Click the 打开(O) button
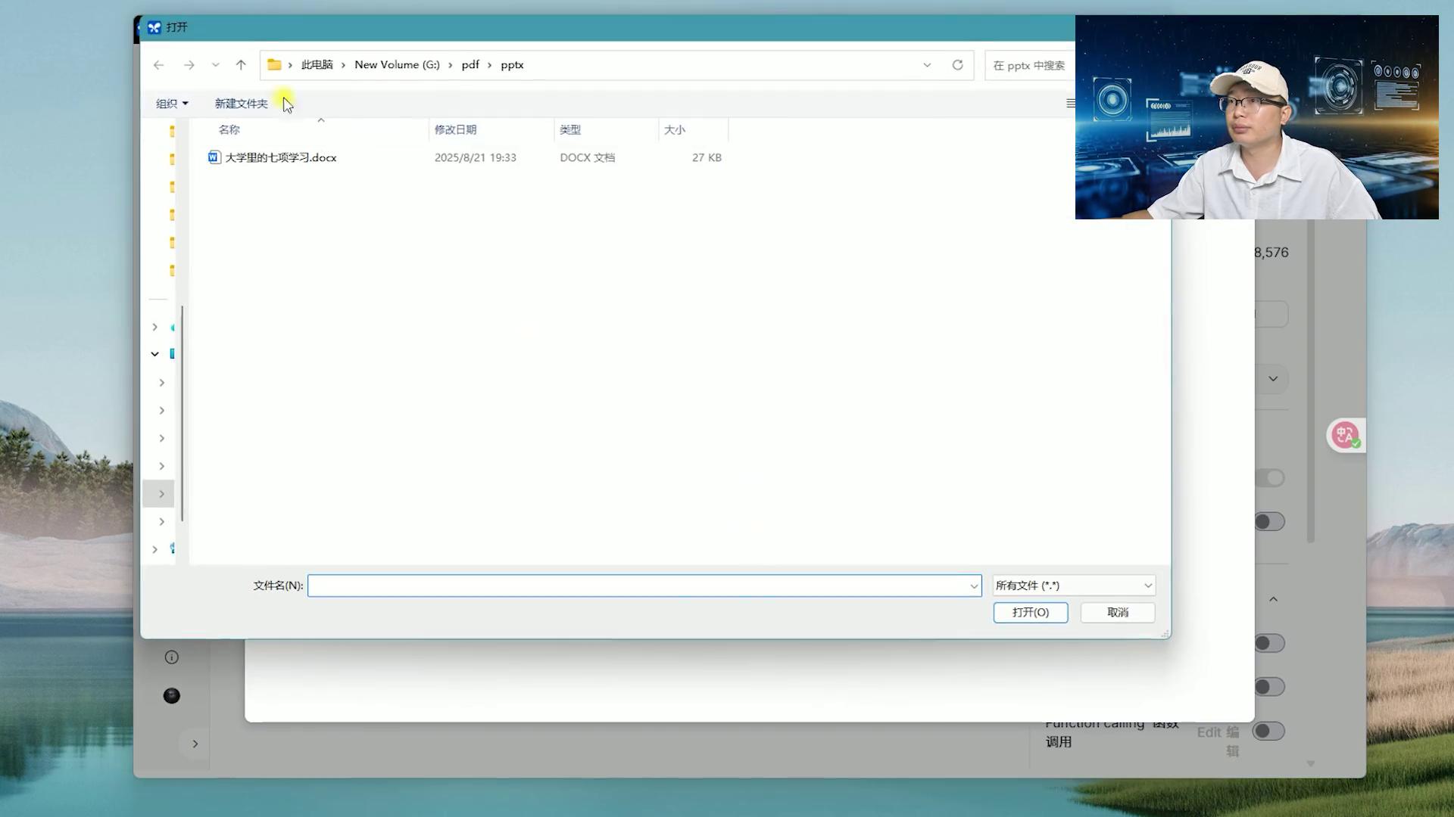This screenshot has height=817, width=1454. point(1030,612)
